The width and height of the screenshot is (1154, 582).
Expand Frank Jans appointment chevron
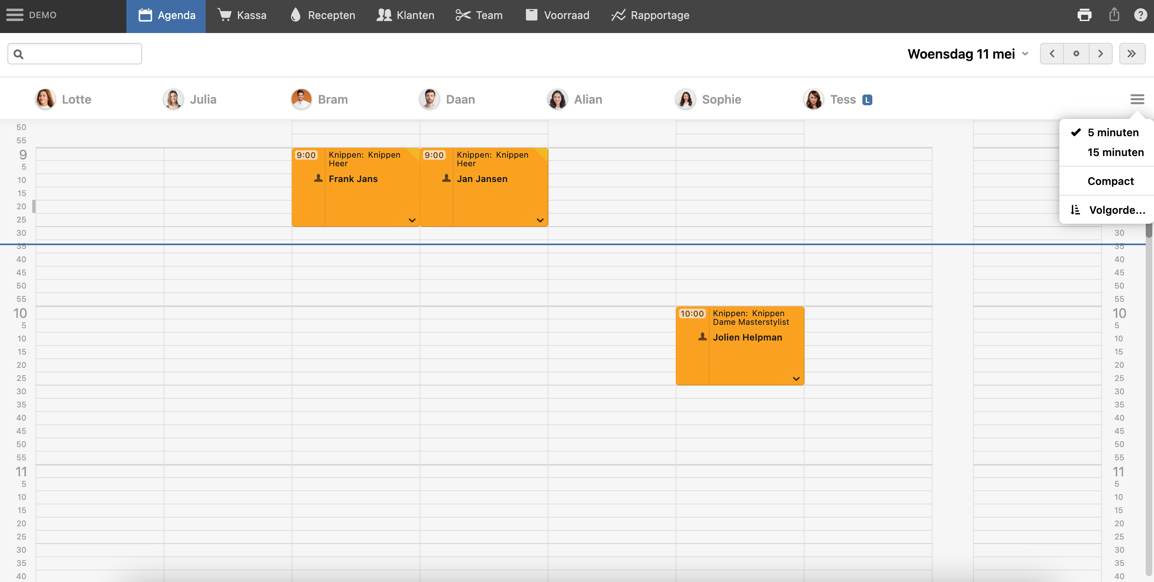tap(412, 220)
